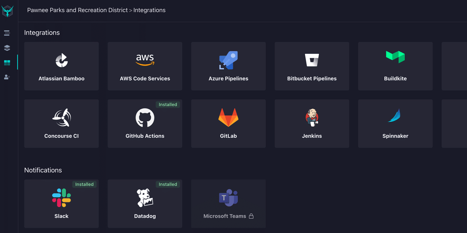Select the integrations grid sidebar icon
The width and height of the screenshot is (467, 233).
click(7, 63)
